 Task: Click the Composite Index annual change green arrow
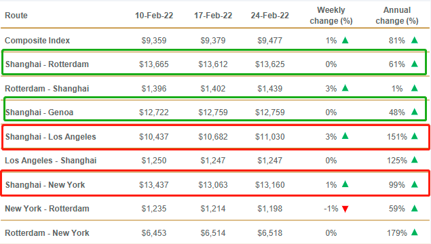click(x=415, y=41)
